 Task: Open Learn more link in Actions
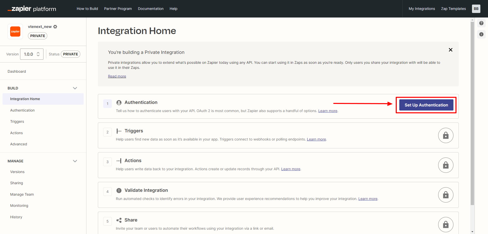pos(291,169)
